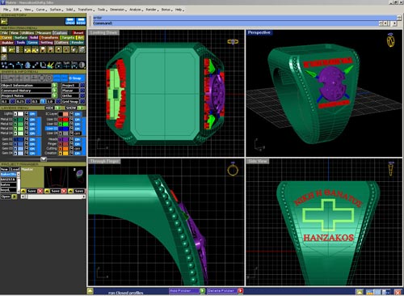Click yellow up-arrow beside Master Save

23,191
